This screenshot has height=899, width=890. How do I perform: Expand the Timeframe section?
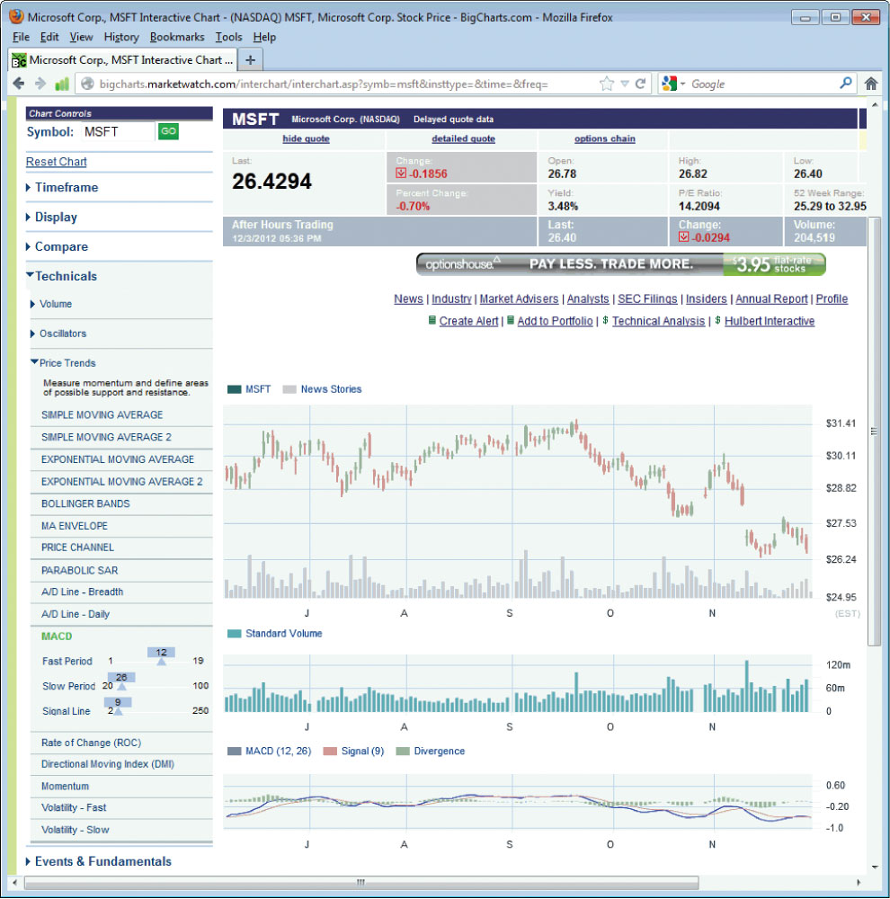point(63,188)
